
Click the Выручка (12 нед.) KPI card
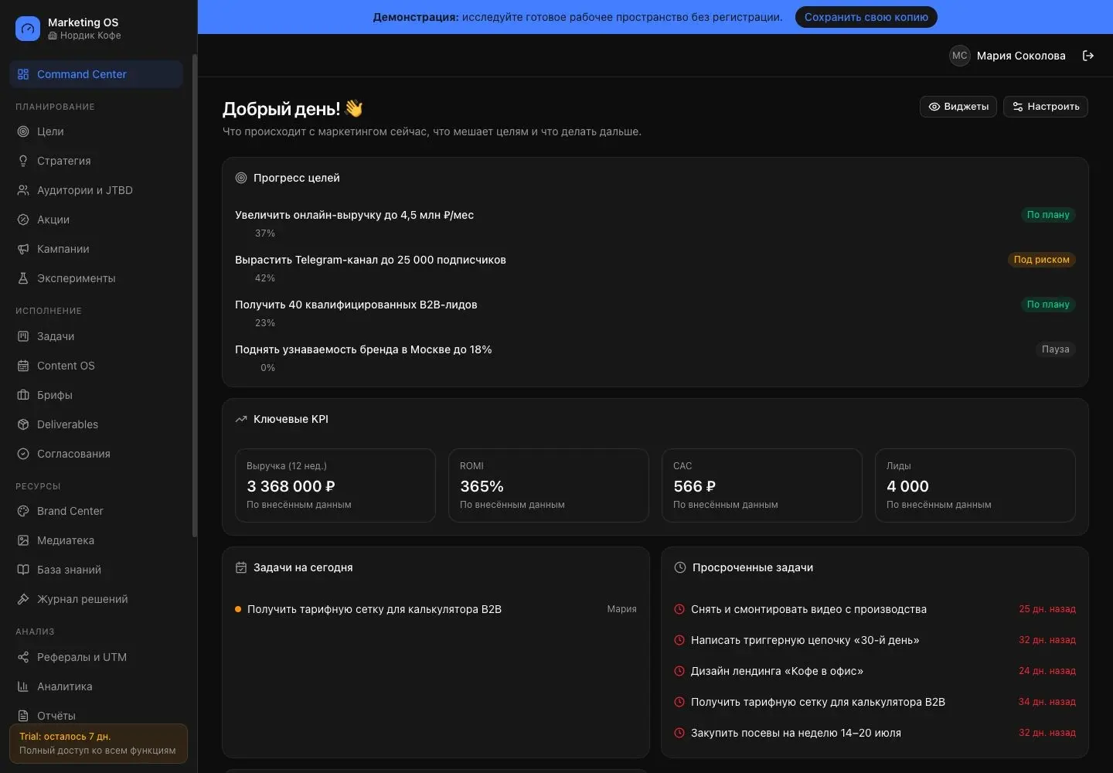tap(335, 485)
